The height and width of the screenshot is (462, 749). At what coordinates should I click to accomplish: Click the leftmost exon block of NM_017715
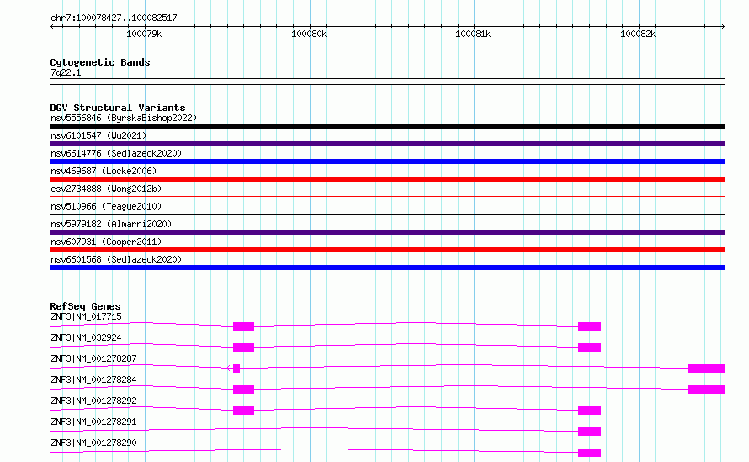click(243, 327)
